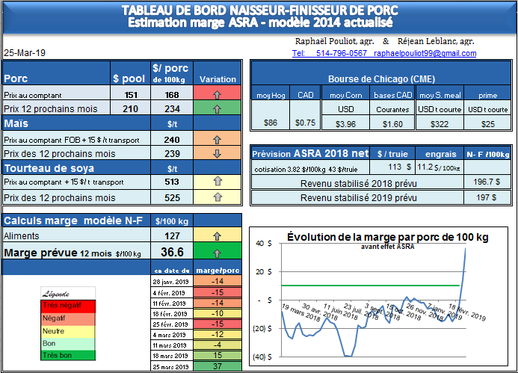Select the soya 12 prochains mois variation arrow
The image size is (518, 373).
(x=218, y=197)
